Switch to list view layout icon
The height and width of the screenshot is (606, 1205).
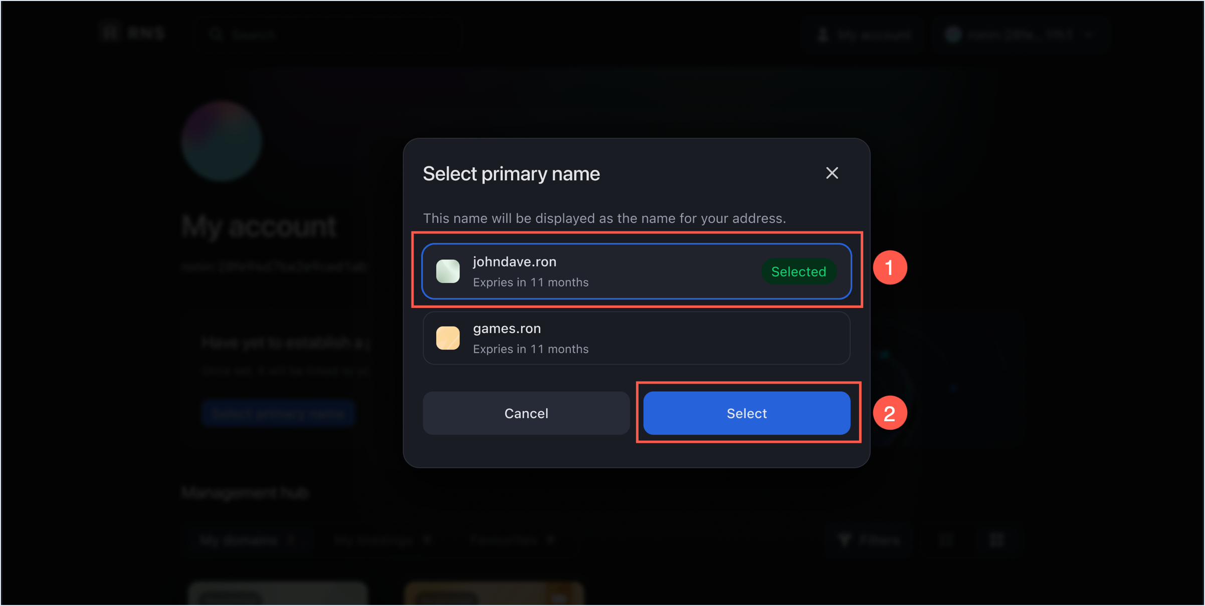946,540
